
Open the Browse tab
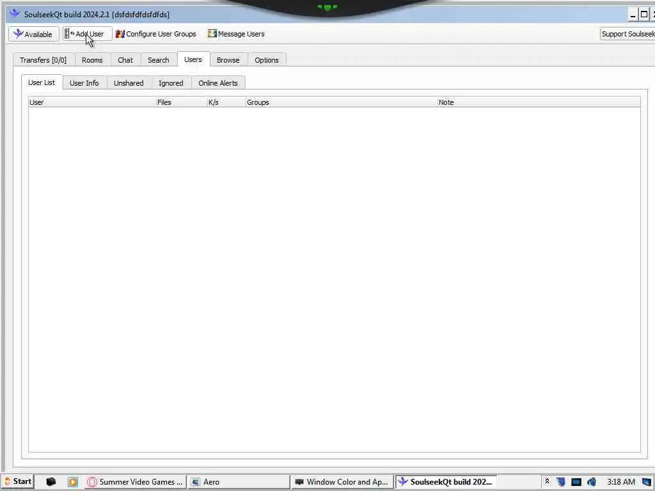pos(228,60)
